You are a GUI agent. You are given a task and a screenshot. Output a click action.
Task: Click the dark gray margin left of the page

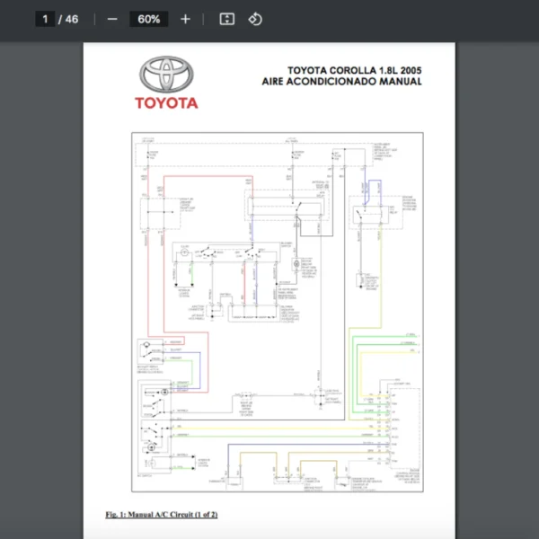point(40,269)
